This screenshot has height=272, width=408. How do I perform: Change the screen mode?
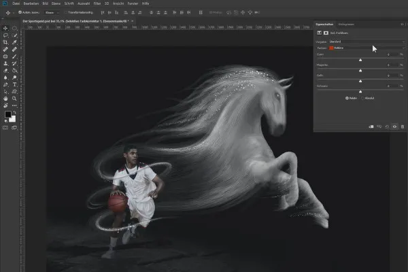click(x=14, y=128)
